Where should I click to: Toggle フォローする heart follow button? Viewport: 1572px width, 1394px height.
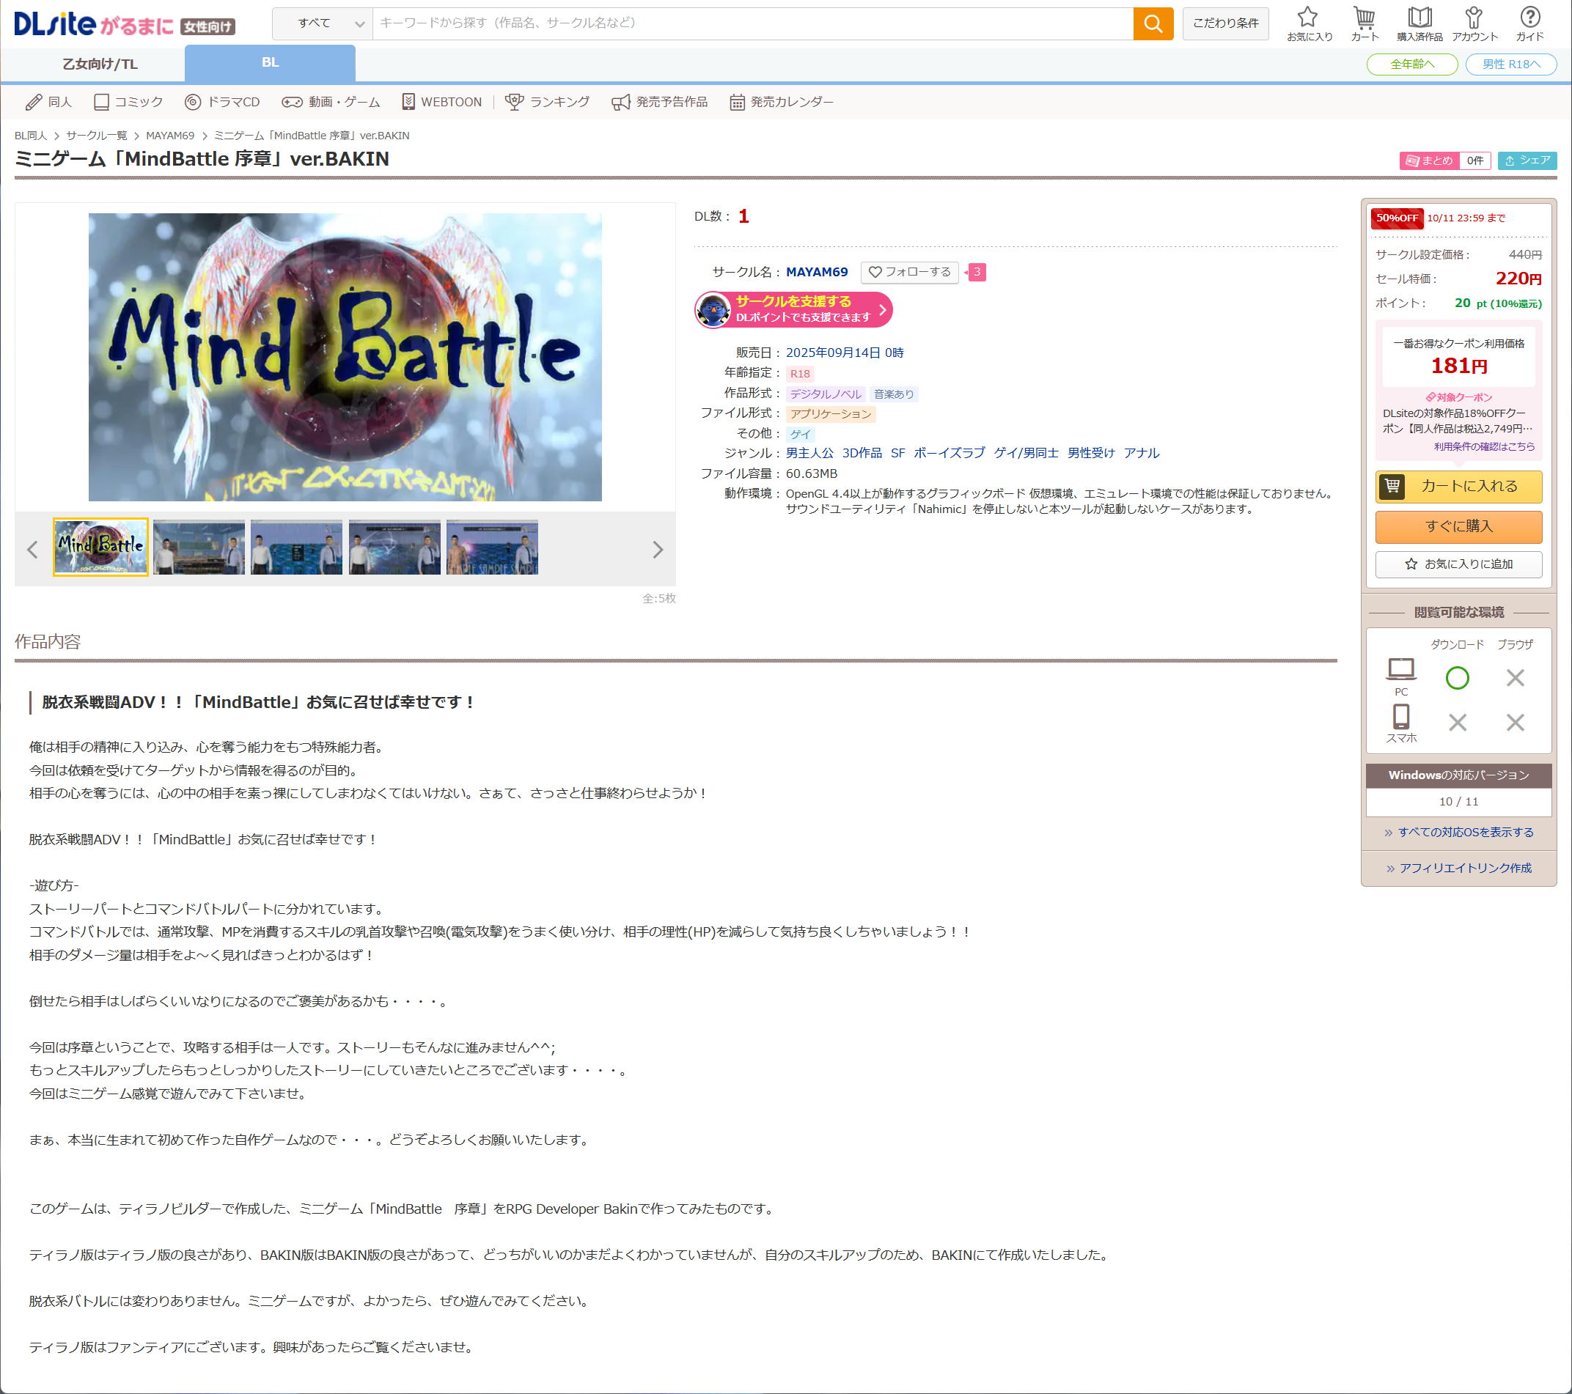(x=909, y=271)
